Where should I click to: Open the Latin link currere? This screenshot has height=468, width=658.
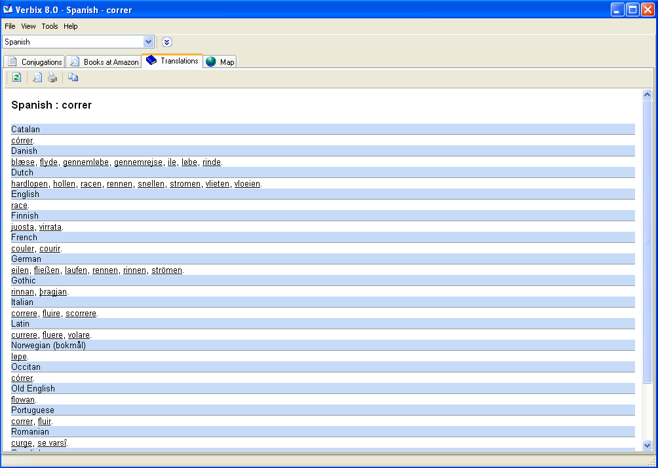tap(24, 334)
